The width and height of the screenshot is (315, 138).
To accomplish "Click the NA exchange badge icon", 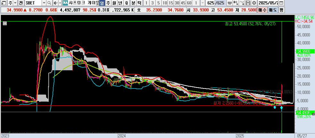I will (65, 3).
